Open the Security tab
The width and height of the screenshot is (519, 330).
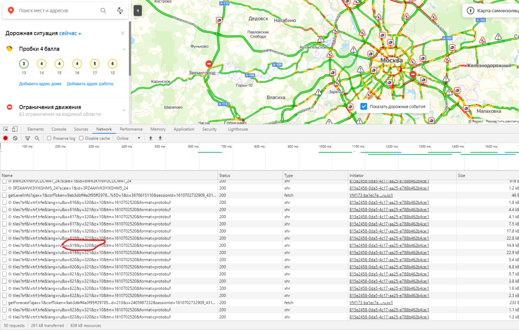click(x=210, y=129)
